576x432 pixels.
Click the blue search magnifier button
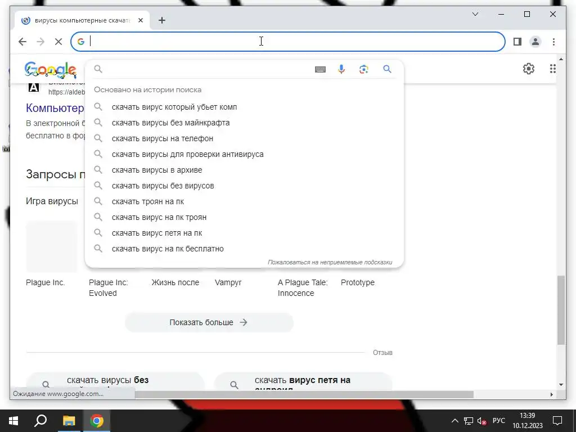coord(387,69)
